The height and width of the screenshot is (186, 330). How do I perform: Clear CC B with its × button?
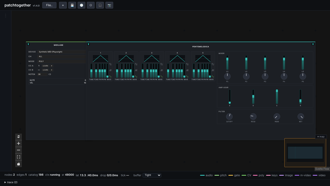click(52, 70)
